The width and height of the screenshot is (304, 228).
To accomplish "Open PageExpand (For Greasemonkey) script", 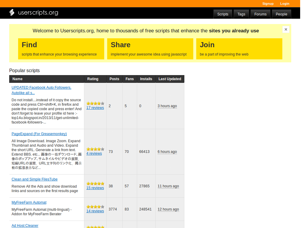I will coord(39,134).
